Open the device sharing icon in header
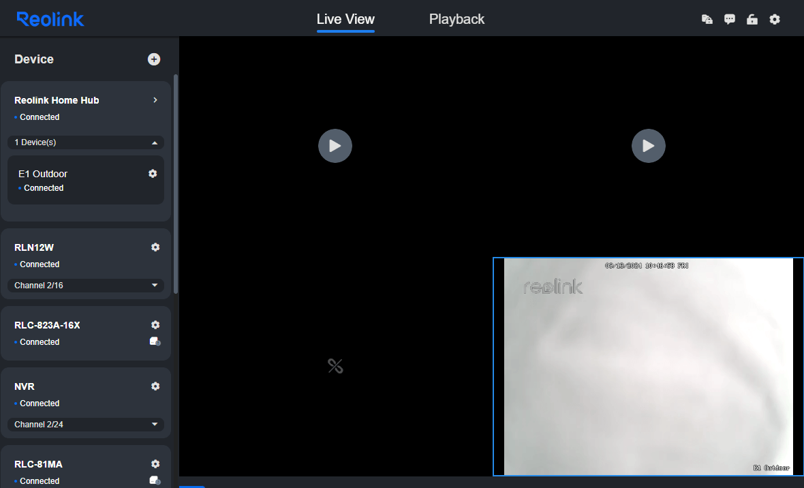Viewport: 804px width, 488px height. (707, 20)
